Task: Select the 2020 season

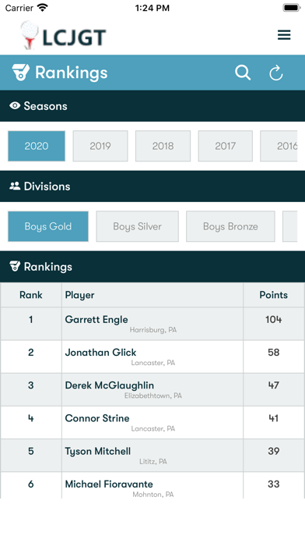Action: [x=37, y=146]
